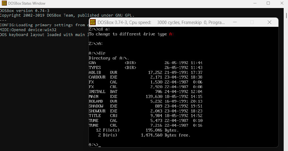The image size is (288, 151).
Task: Click the CARDOVR EXE file entry
Action: (145, 77)
